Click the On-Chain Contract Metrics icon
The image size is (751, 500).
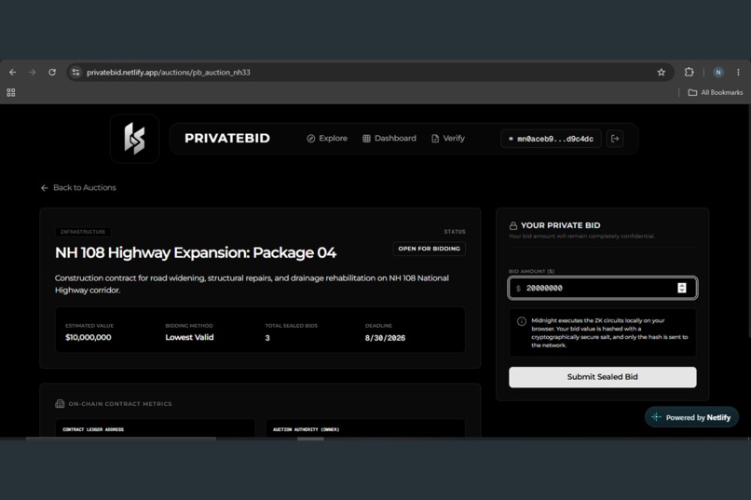pyautogui.click(x=60, y=404)
